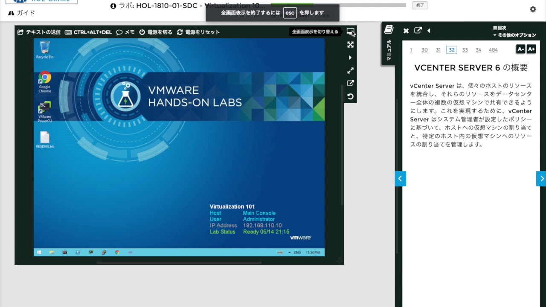Go to manual page 33
Viewport: 546px width, 307px height.
[465, 50]
